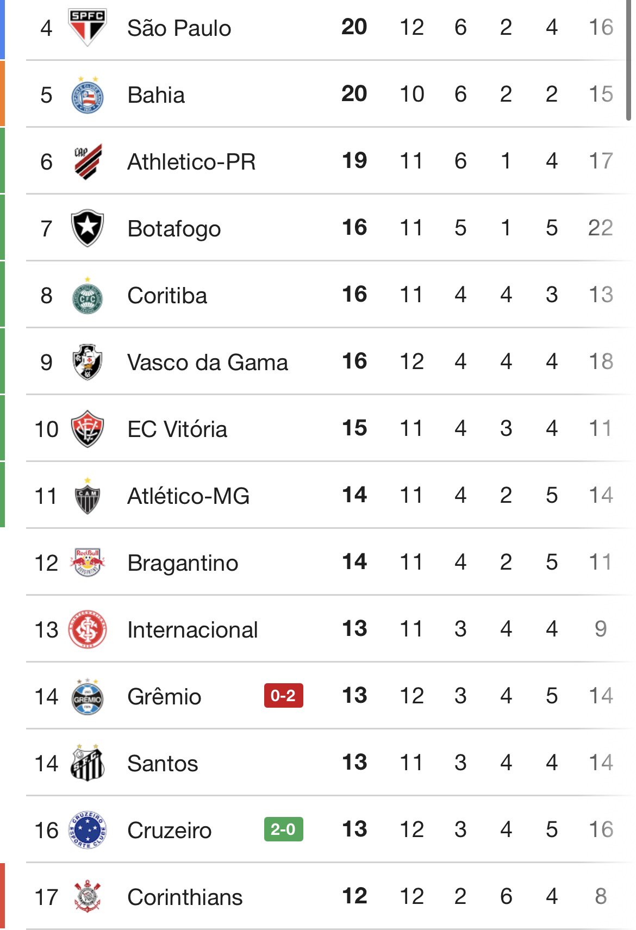This screenshot has width=636, height=930.
Task: Select the Botafogo star crest
Action: pos(87,228)
